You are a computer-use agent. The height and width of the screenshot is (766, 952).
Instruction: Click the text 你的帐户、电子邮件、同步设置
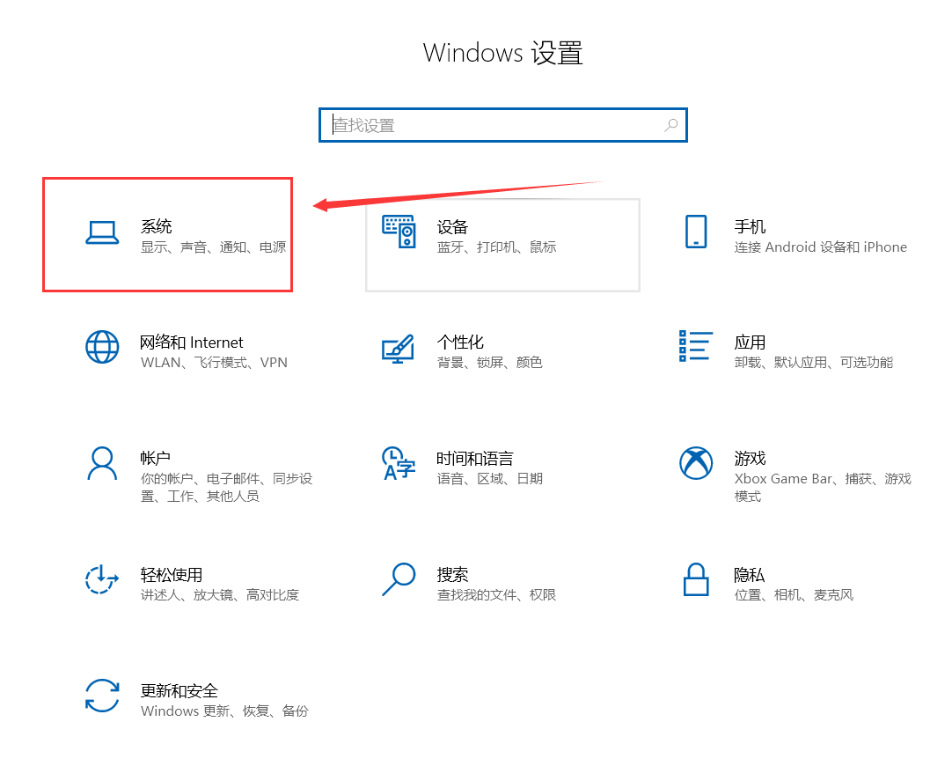click(x=226, y=487)
